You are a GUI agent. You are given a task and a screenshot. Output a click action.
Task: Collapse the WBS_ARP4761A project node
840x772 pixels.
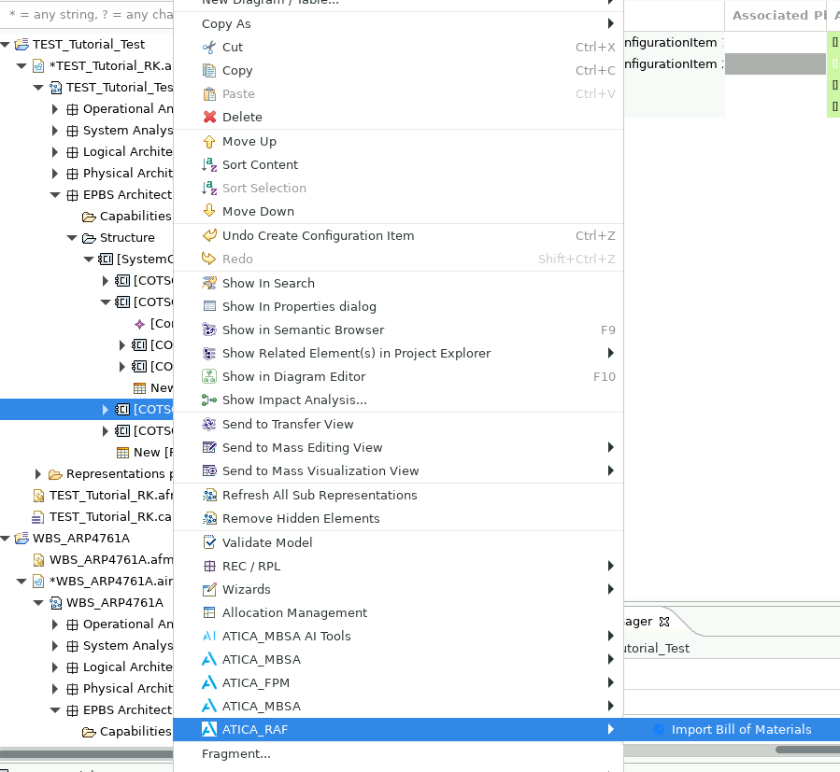(5, 538)
